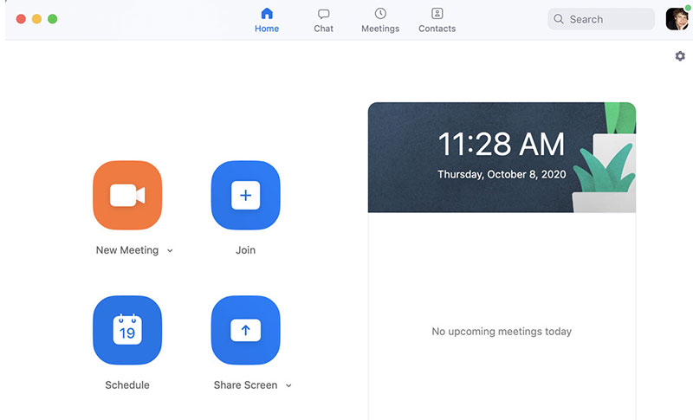Click the Join label
693x420 pixels.
tap(246, 250)
